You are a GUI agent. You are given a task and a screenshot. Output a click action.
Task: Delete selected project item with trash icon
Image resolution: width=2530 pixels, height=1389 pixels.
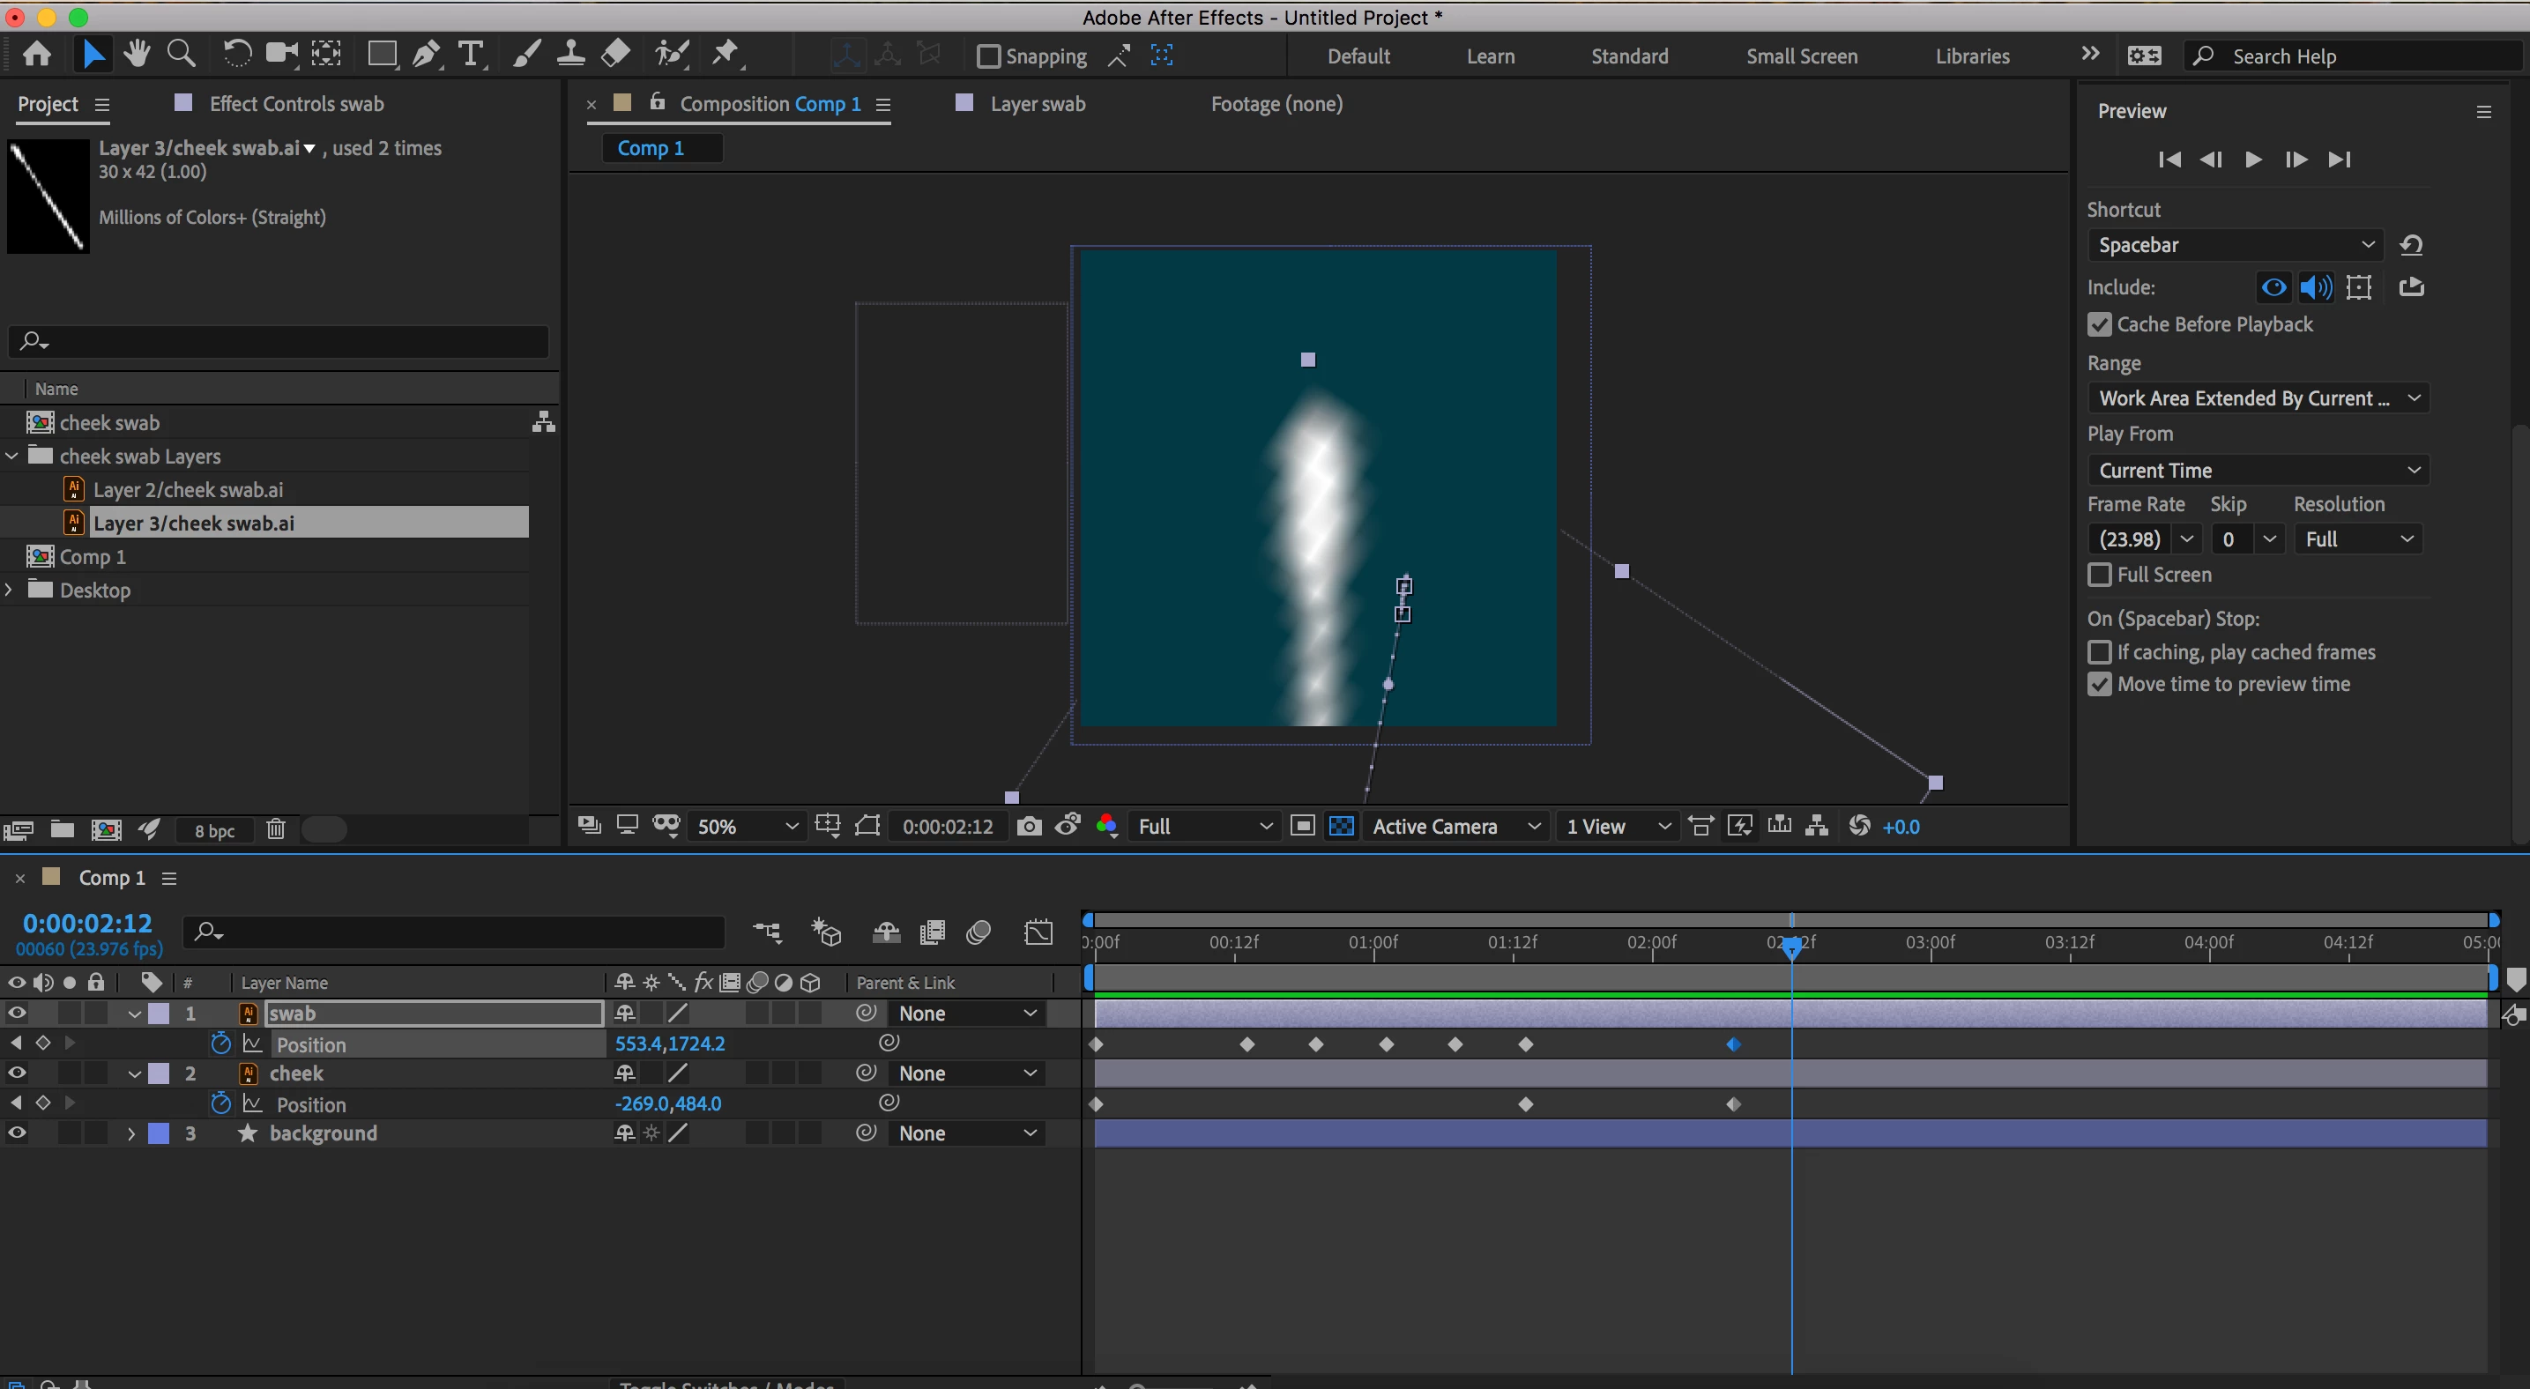(276, 829)
